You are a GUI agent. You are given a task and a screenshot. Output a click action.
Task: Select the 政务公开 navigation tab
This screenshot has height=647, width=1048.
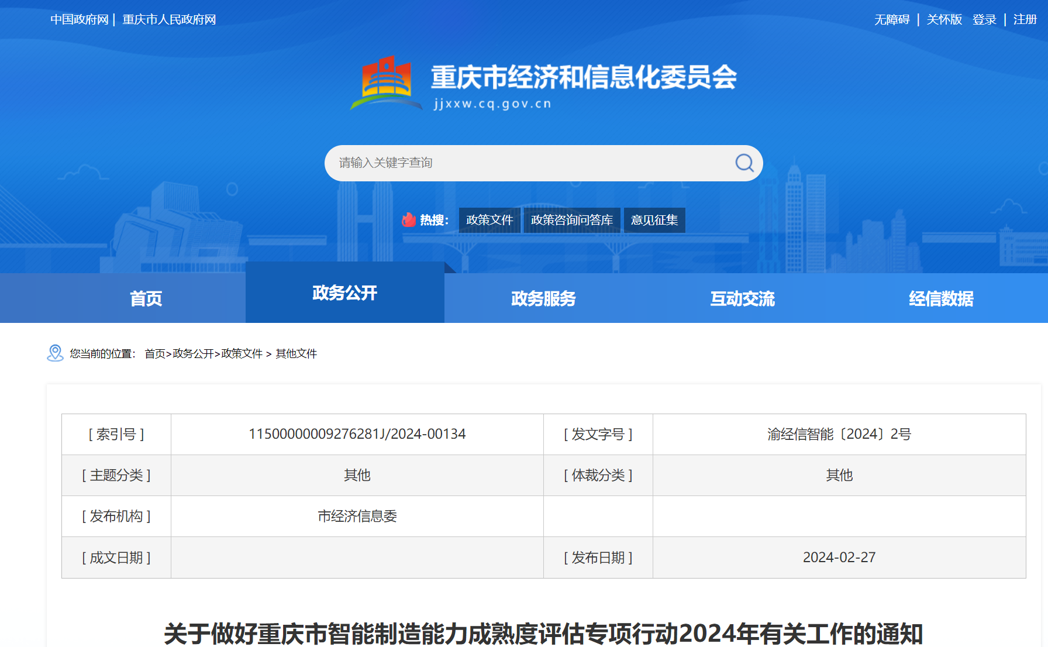(x=344, y=293)
